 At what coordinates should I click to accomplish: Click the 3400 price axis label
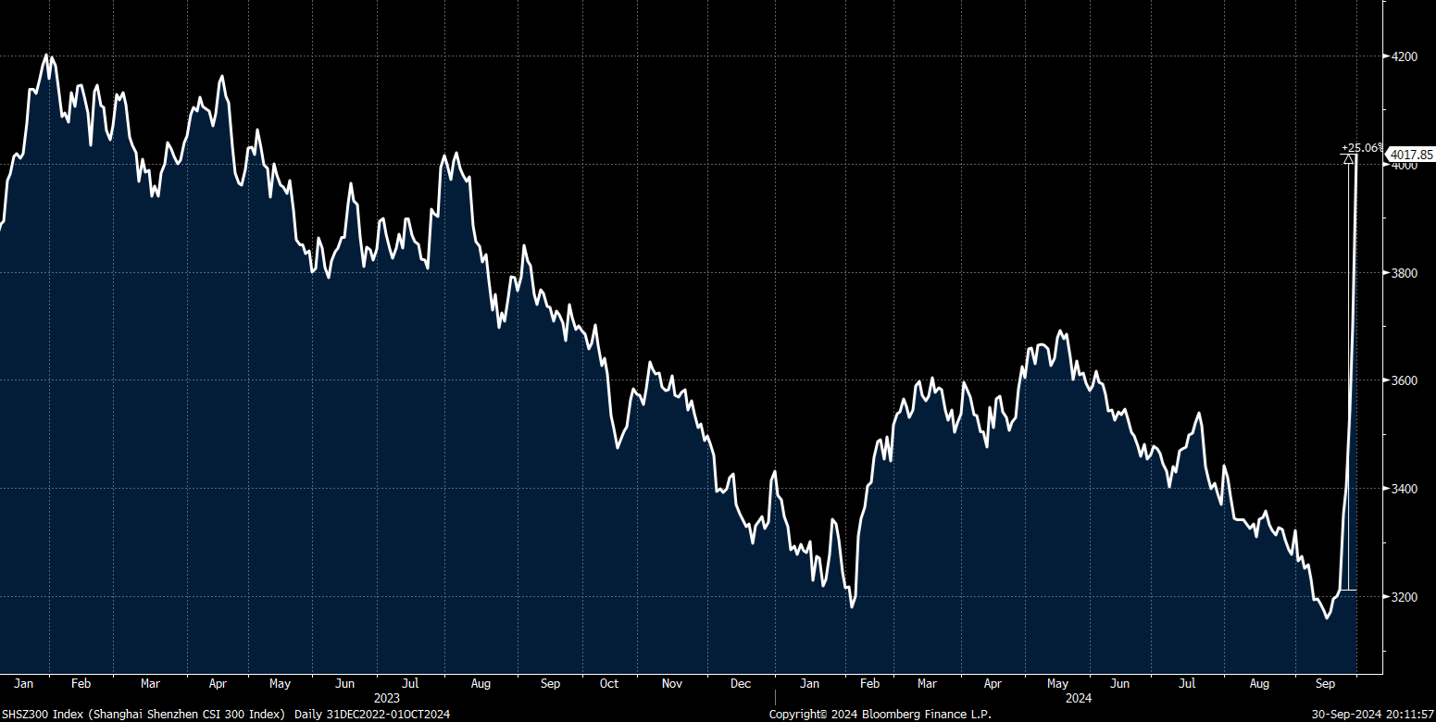coord(1405,489)
